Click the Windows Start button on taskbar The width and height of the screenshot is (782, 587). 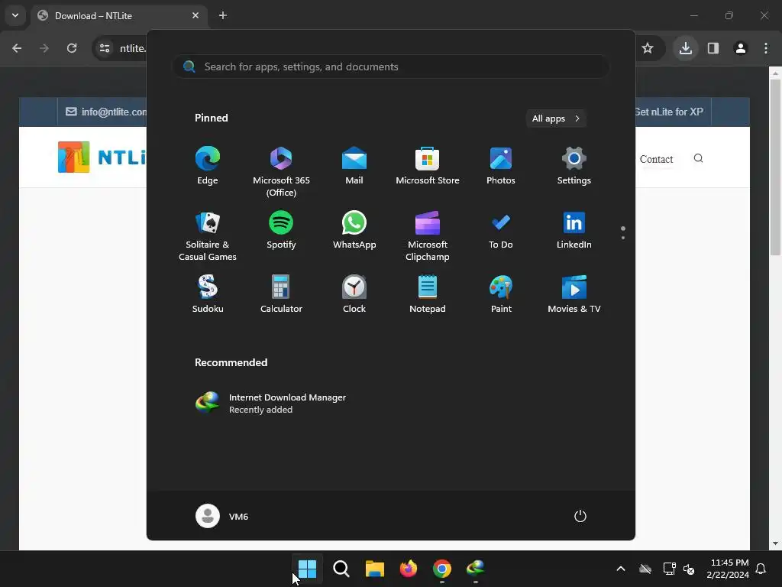pos(307,569)
